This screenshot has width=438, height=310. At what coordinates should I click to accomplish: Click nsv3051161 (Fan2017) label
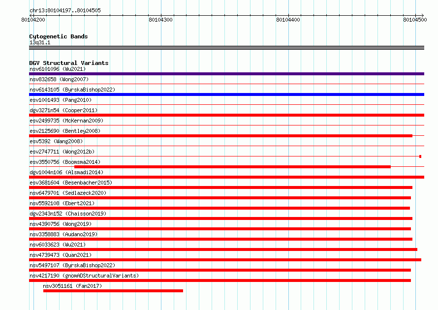72,286
